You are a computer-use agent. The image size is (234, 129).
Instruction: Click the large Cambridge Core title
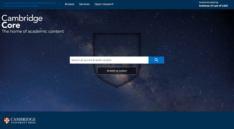pyautogui.click(x=22, y=21)
